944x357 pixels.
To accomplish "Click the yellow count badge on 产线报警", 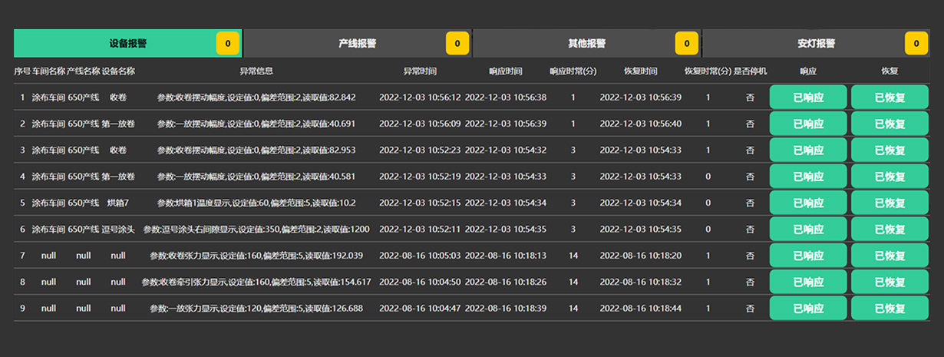I will tap(457, 44).
